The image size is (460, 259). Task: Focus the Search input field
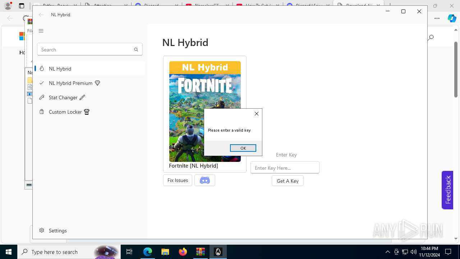pyautogui.click(x=90, y=50)
